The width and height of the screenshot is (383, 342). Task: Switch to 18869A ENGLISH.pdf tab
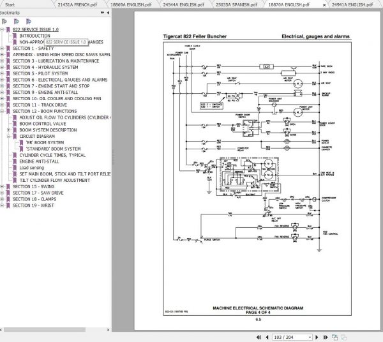131,4
